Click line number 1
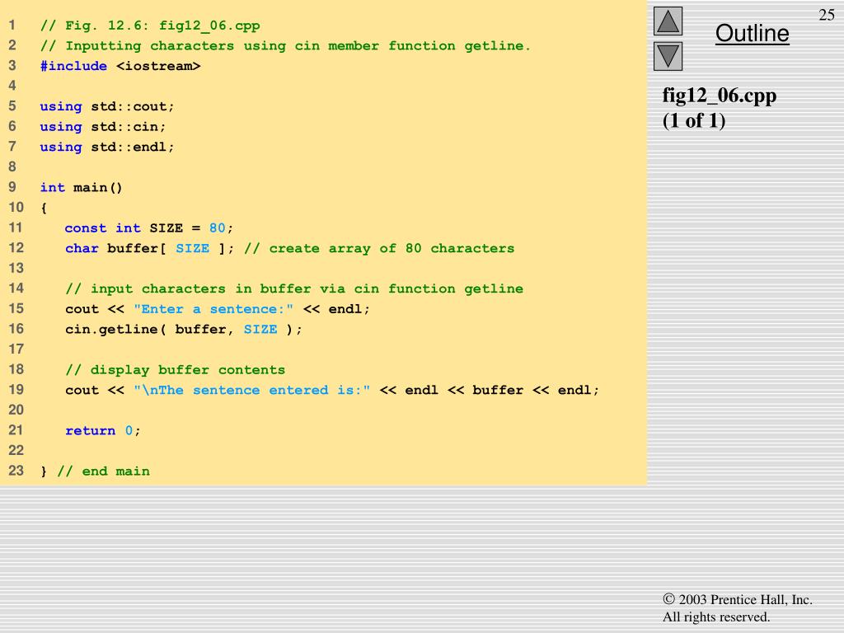The width and height of the screenshot is (844, 633). 12,26
